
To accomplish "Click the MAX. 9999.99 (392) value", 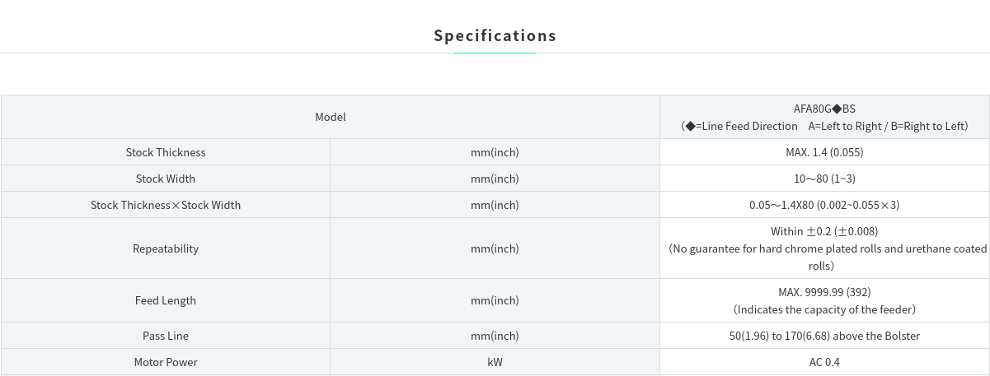I will pos(824,292).
